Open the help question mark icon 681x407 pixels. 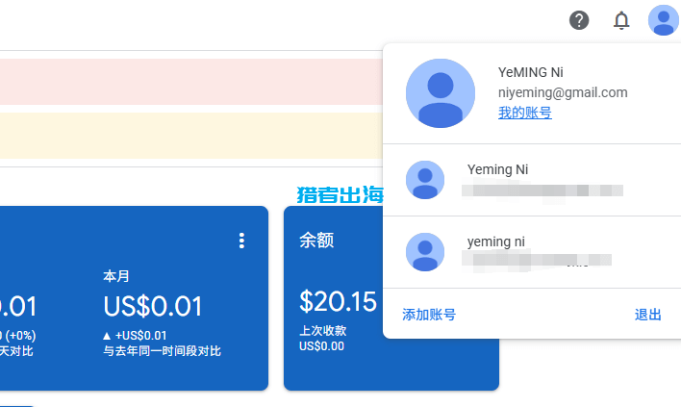(579, 20)
